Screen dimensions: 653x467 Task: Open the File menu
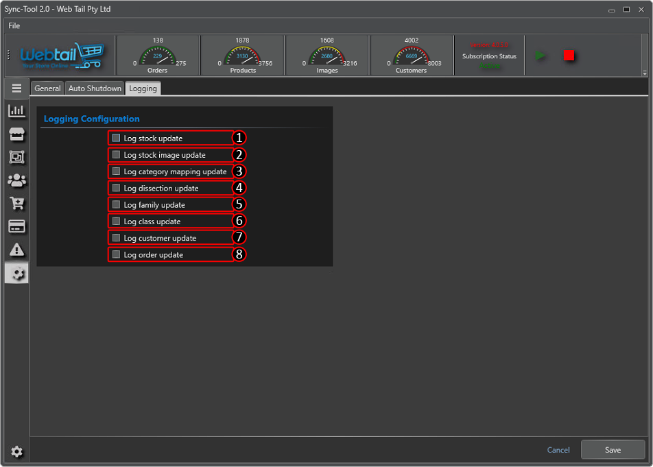click(x=14, y=25)
